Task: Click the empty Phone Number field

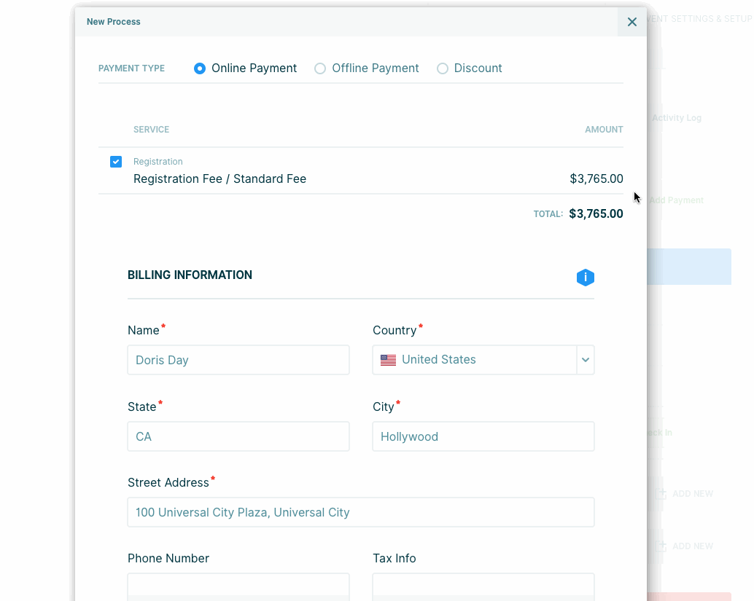Action: click(x=238, y=586)
